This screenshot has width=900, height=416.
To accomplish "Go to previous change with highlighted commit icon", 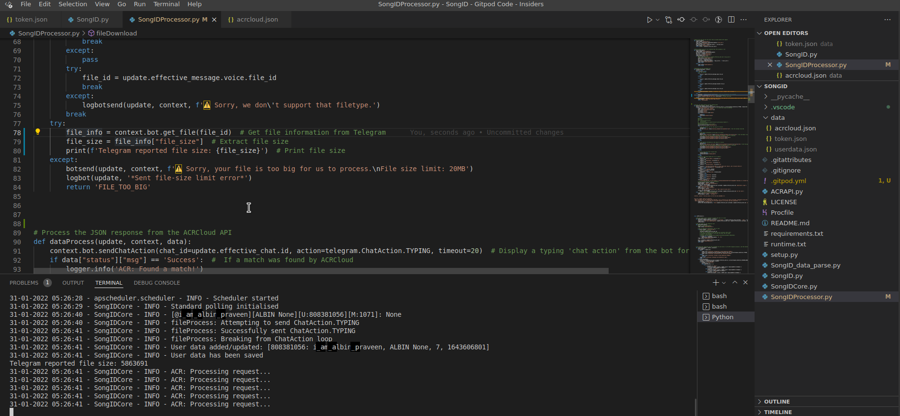I will (681, 20).
